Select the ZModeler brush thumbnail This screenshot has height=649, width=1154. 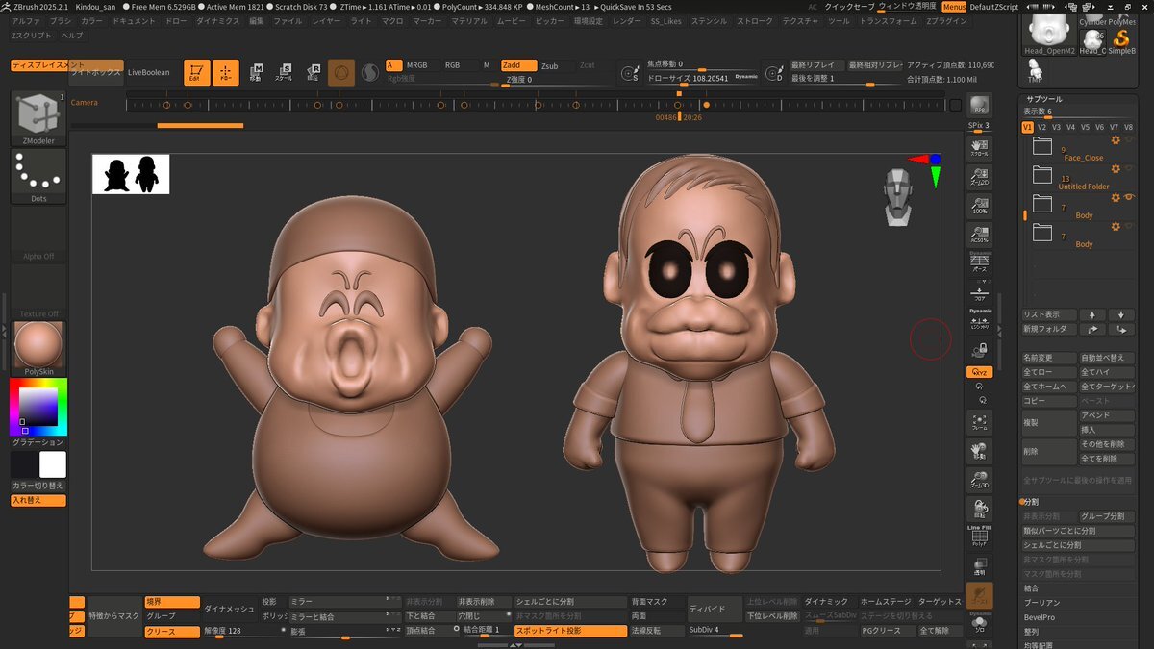point(38,117)
